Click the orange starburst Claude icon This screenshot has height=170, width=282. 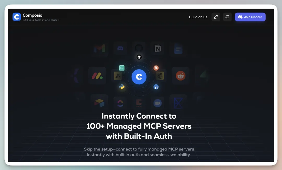156,68
